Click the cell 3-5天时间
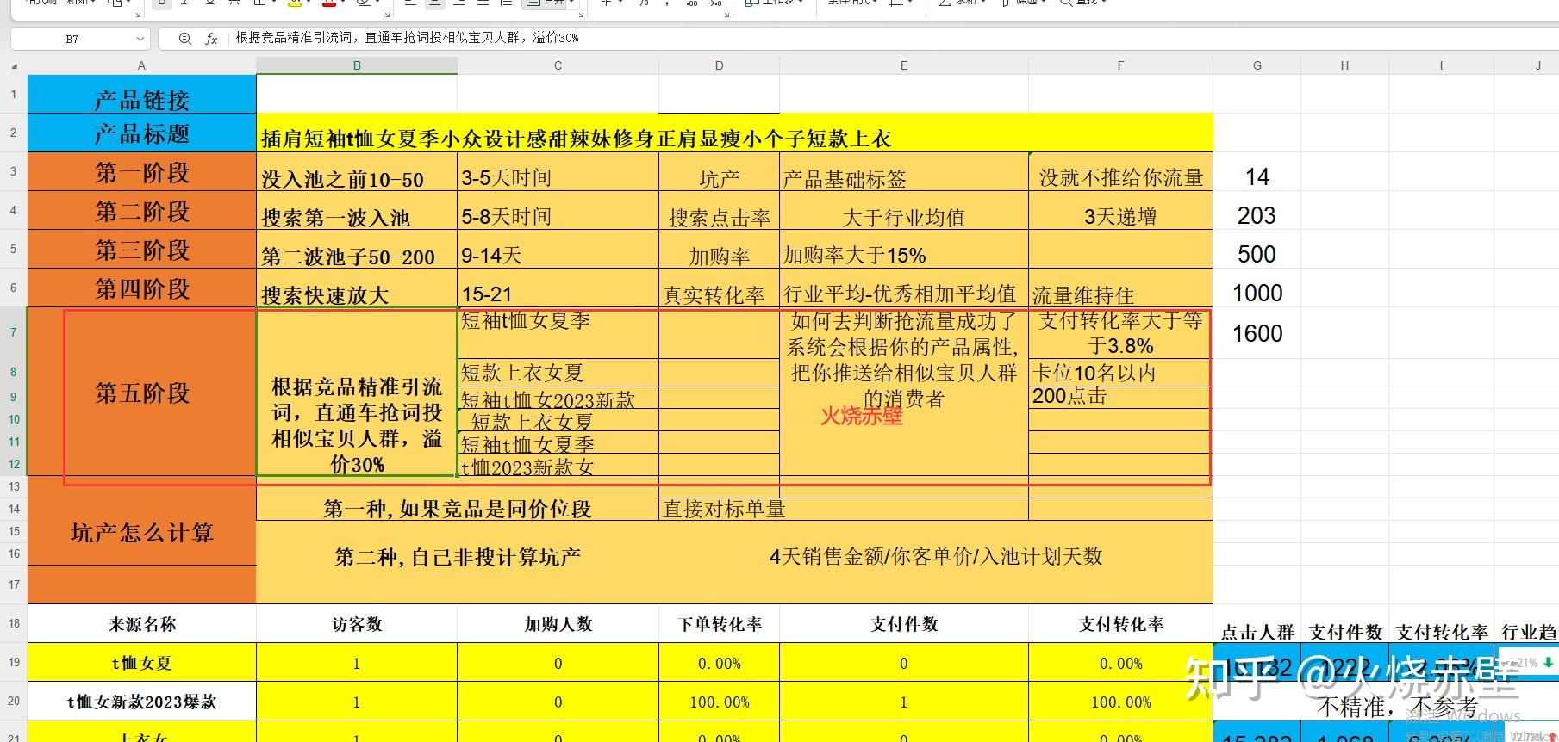The height and width of the screenshot is (742, 1559). click(558, 172)
